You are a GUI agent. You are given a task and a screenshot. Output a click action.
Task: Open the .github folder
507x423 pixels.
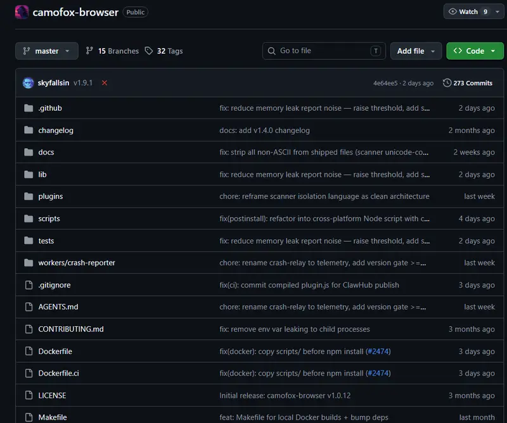tap(50, 108)
